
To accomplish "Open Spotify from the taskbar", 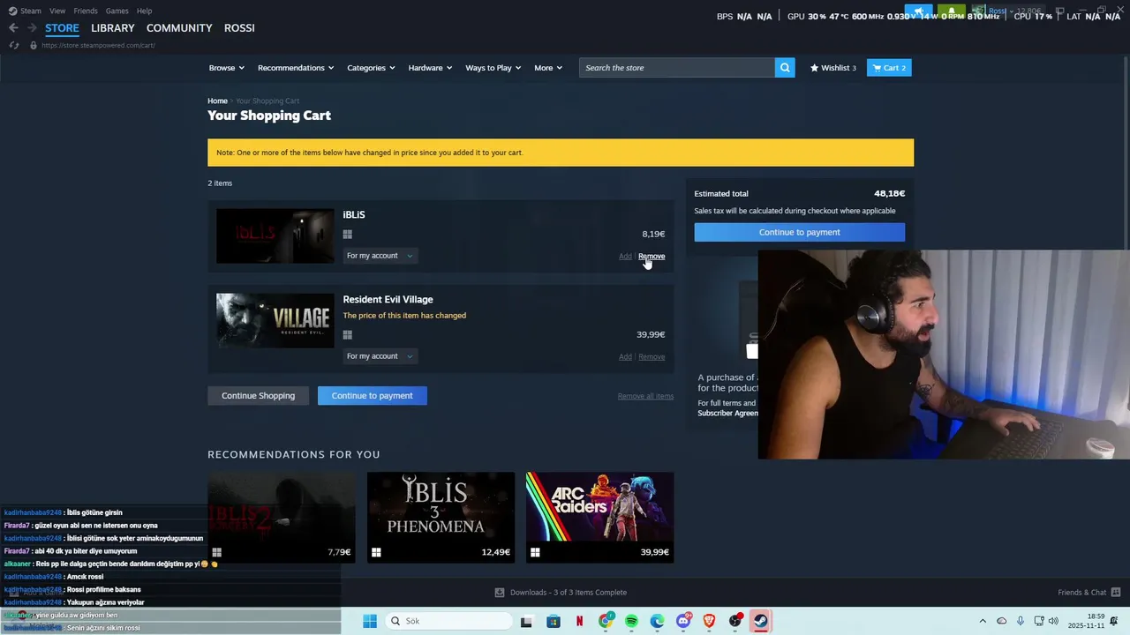I will [x=631, y=621].
